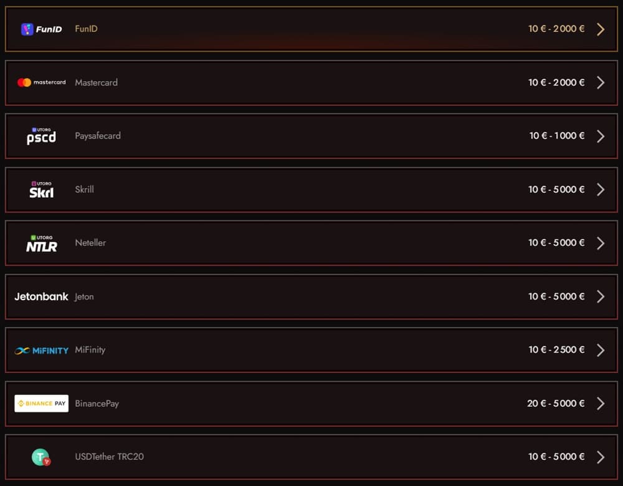Select the Neteller method name
Viewport: 623px width, 486px height.
point(90,243)
